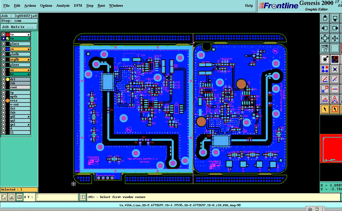Click the blue color dot of layer cs
Screen dimensions: 342x211
(8, 49)
